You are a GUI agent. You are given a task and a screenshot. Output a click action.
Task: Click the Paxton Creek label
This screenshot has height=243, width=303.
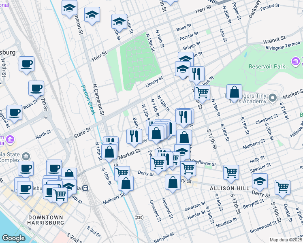point(88,100)
